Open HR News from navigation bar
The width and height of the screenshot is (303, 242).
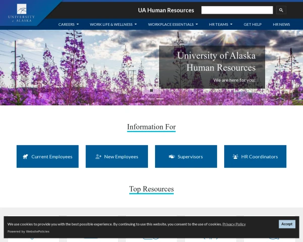point(281,24)
